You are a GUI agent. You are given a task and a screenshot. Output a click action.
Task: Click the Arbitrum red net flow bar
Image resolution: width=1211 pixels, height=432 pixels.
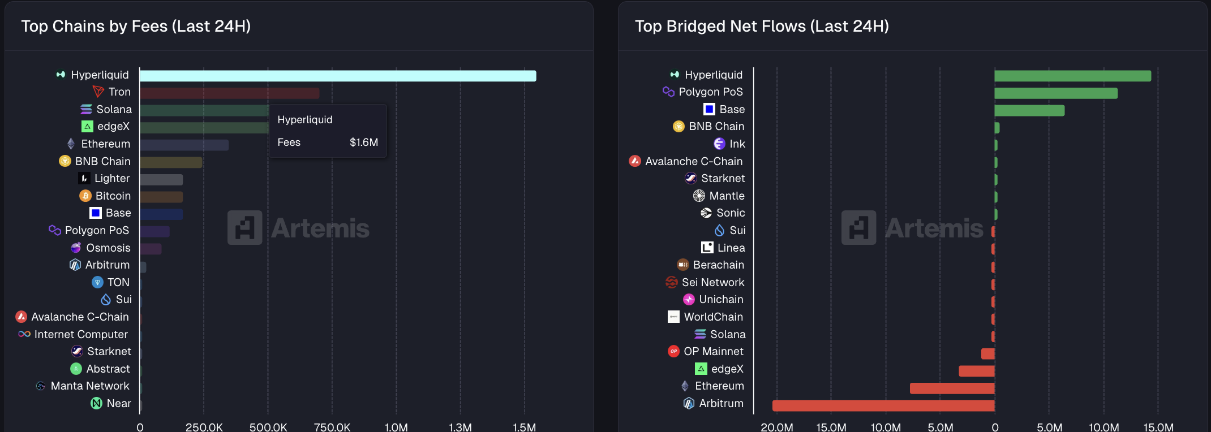coord(883,405)
